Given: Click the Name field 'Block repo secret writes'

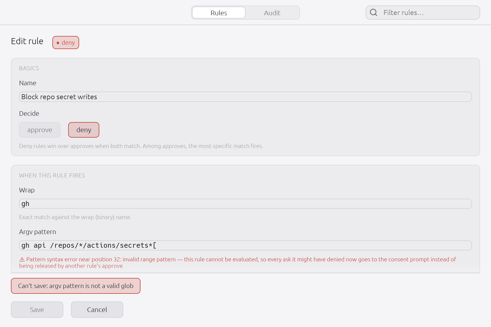Looking at the screenshot, I should coord(245,97).
